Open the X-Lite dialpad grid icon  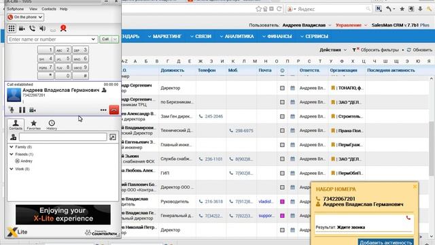click(x=12, y=29)
